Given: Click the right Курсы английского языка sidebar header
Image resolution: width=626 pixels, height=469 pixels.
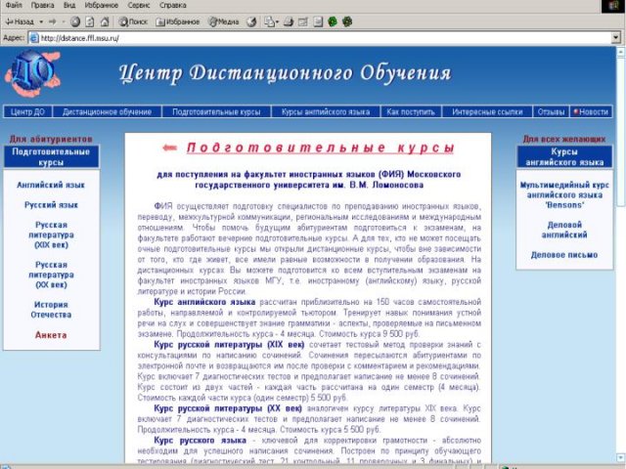Looking at the screenshot, I should point(564,156).
